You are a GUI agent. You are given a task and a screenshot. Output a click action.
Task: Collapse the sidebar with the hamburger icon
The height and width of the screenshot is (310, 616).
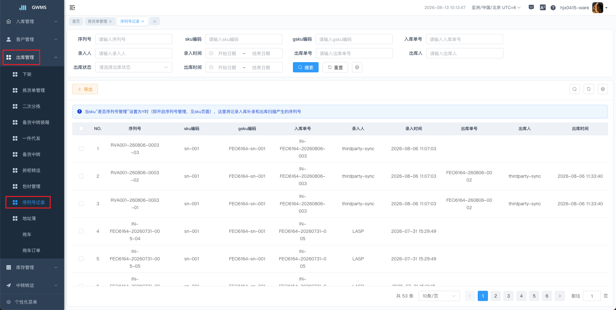(x=72, y=8)
